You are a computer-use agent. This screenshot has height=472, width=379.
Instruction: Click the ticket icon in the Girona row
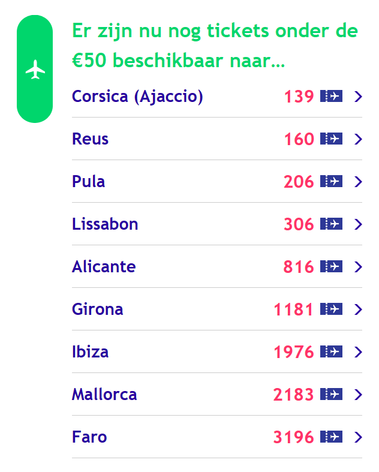tap(331, 309)
